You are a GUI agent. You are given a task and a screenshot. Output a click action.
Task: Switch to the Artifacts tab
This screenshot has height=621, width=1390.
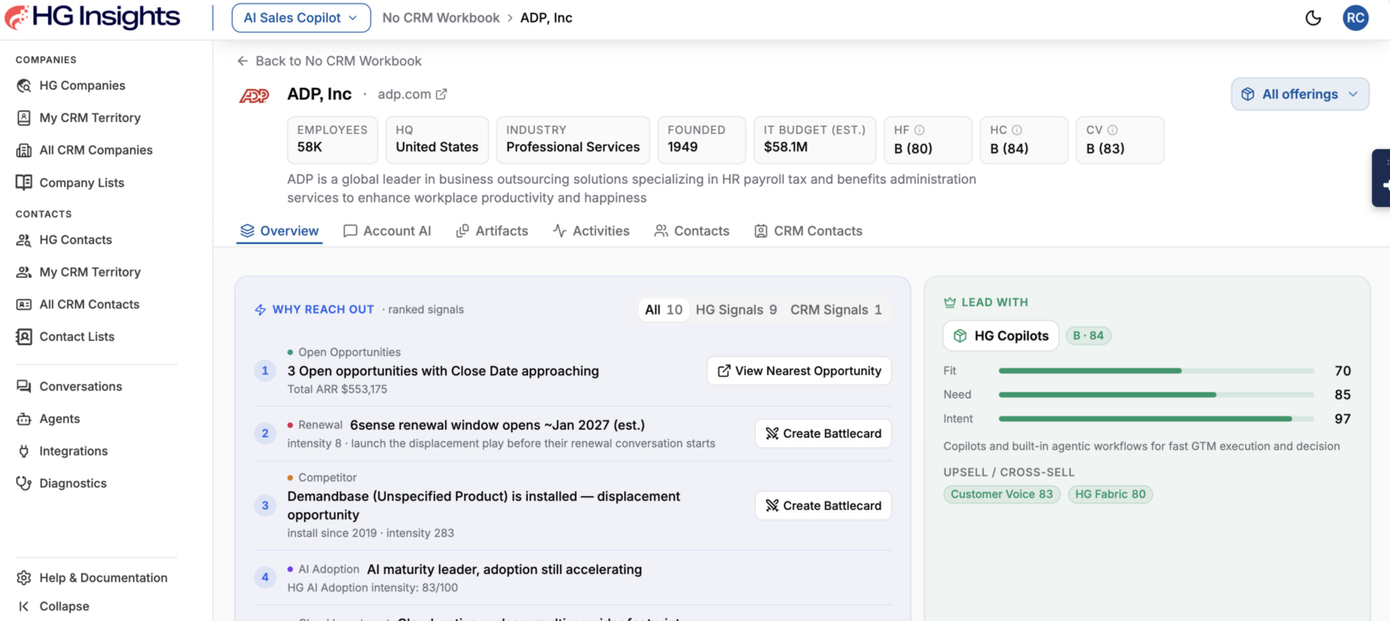492,231
